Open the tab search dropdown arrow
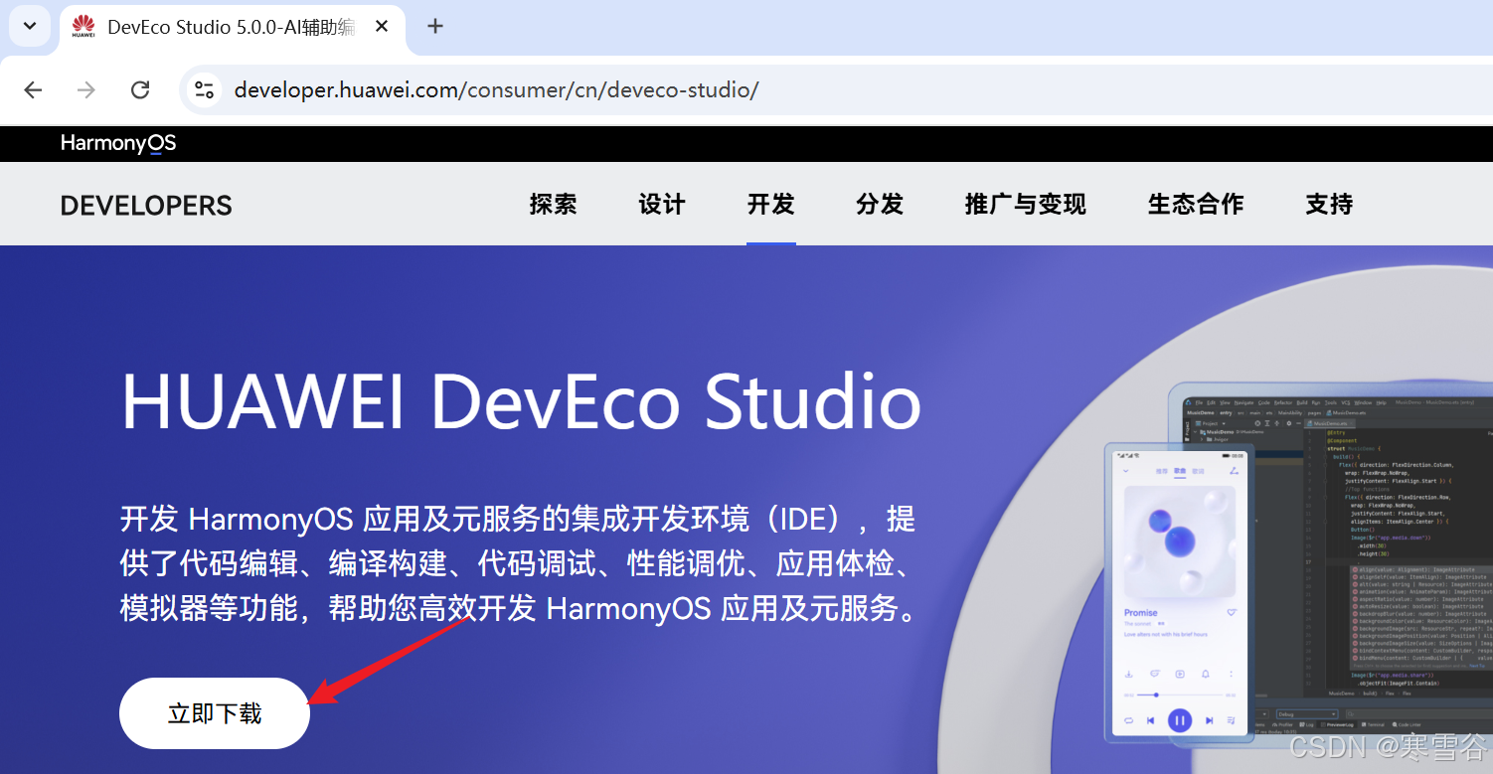This screenshot has height=774, width=1493. coord(30,27)
